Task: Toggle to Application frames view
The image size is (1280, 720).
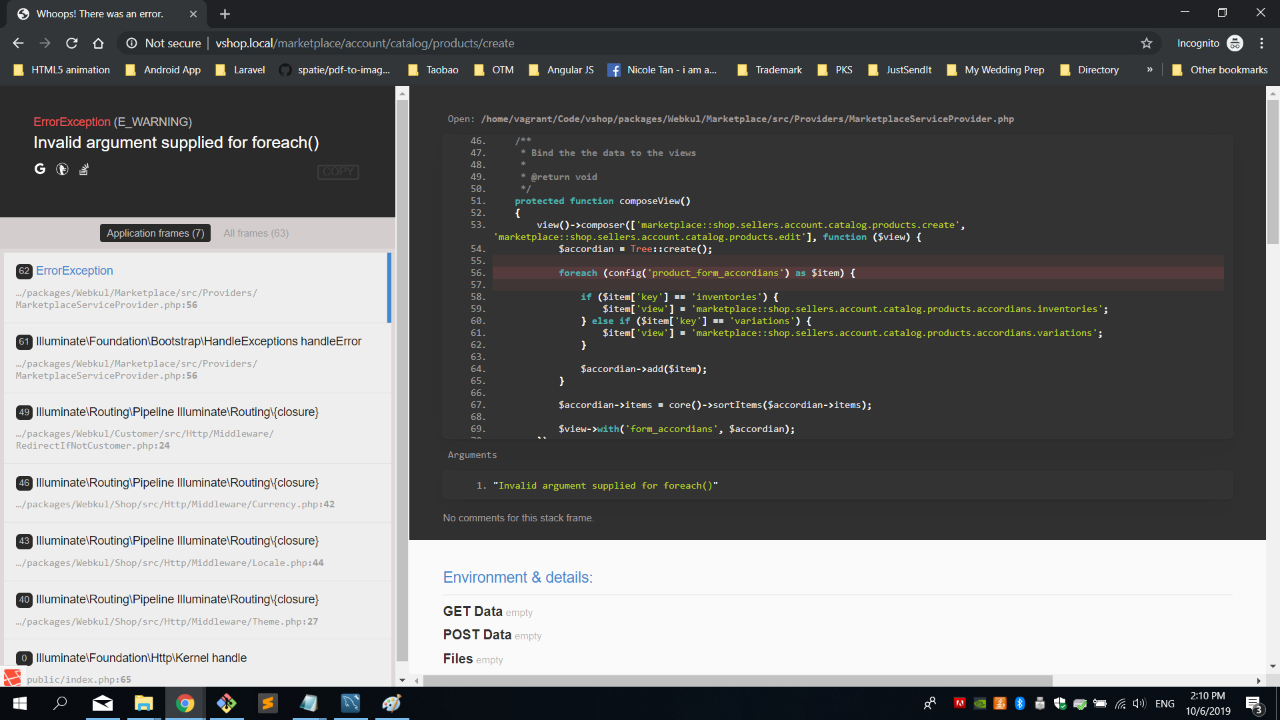Action: pyautogui.click(x=154, y=233)
